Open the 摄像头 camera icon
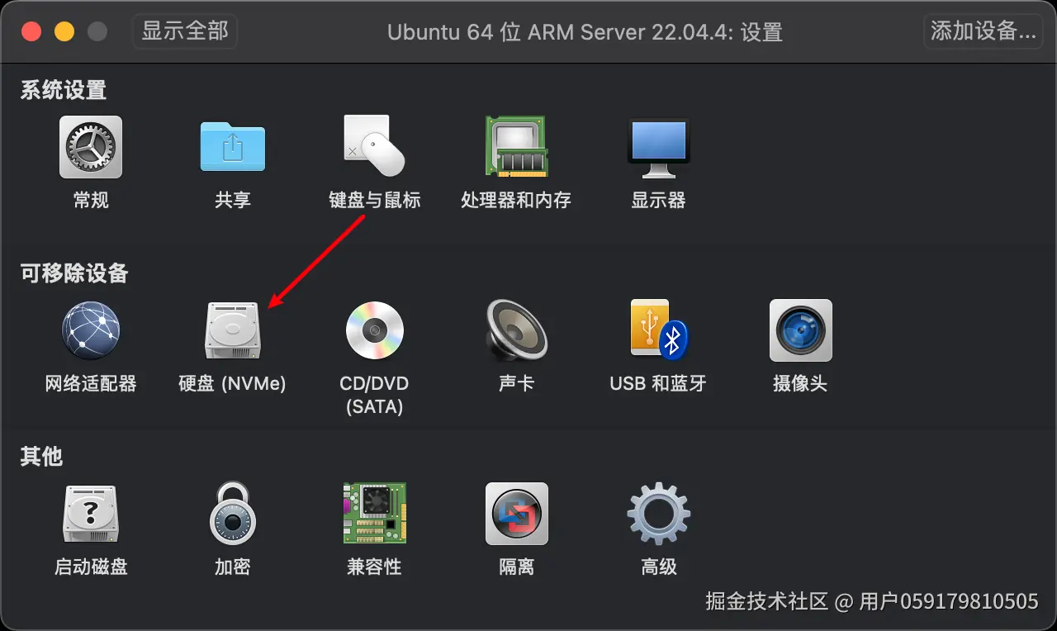Image resolution: width=1057 pixels, height=631 pixels. point(800,330)
